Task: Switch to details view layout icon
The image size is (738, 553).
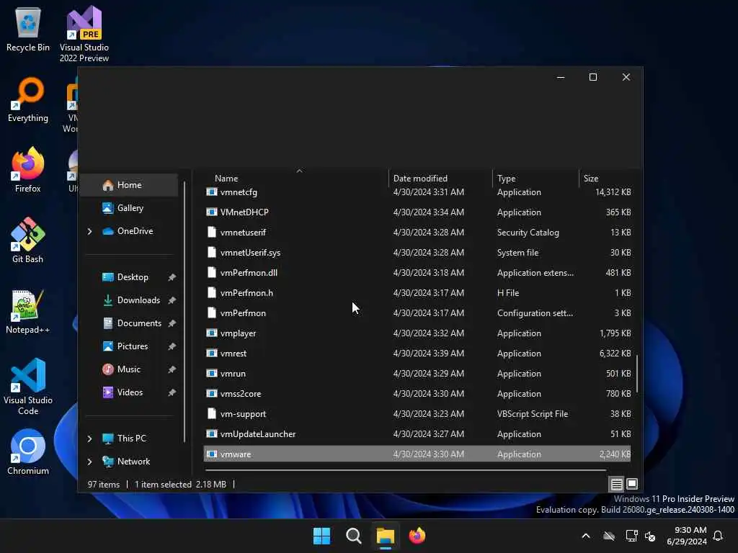Action: pyautogui.click(x=616, y=484)
